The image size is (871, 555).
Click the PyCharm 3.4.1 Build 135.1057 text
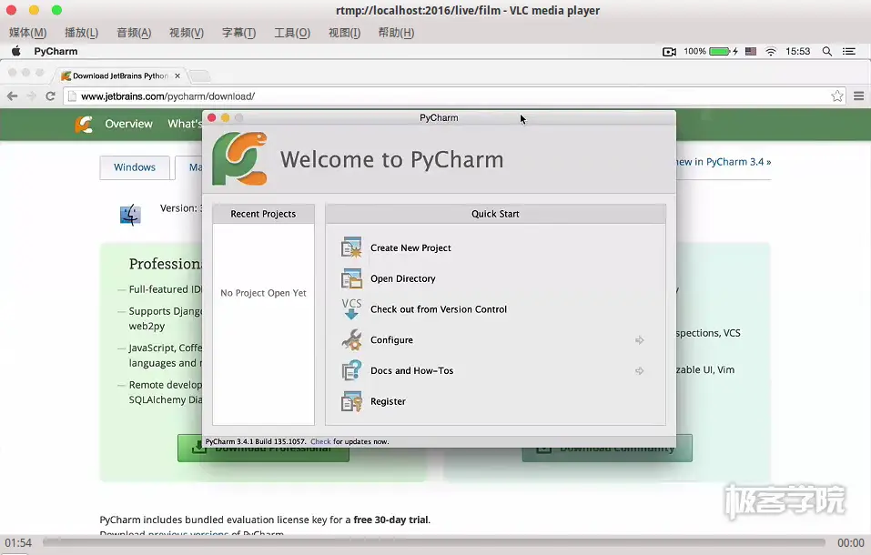pos(256,441)
